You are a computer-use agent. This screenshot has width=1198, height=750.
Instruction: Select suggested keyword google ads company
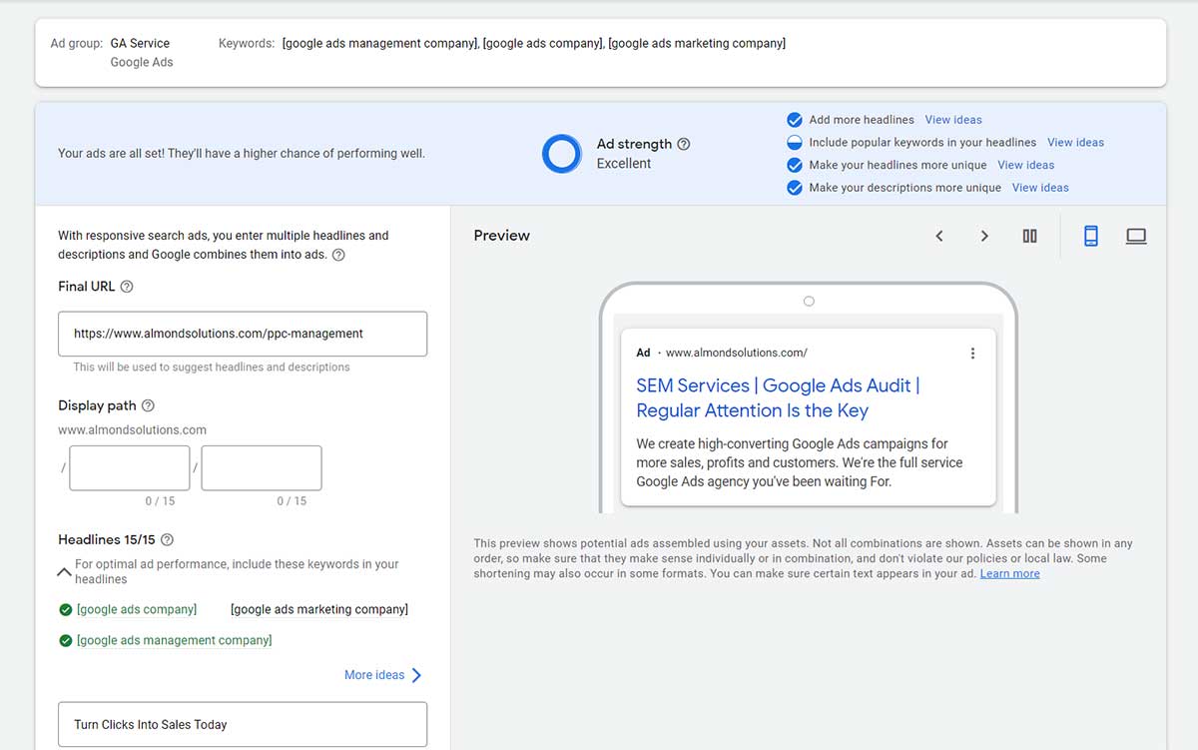click(x=137, y=609)
